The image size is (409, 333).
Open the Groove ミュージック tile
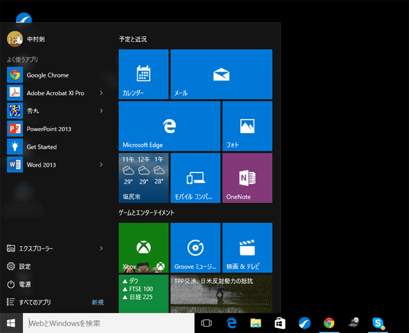pyautogui.click(x=195, y=248)
